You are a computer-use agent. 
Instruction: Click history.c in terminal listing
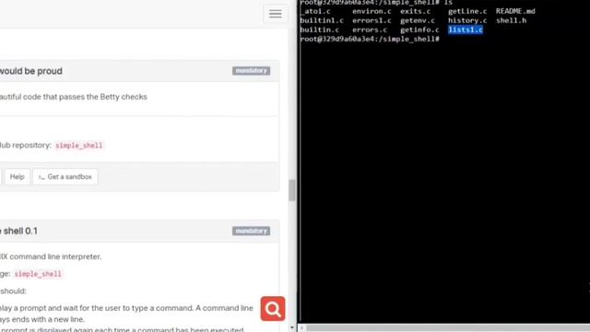467,20
